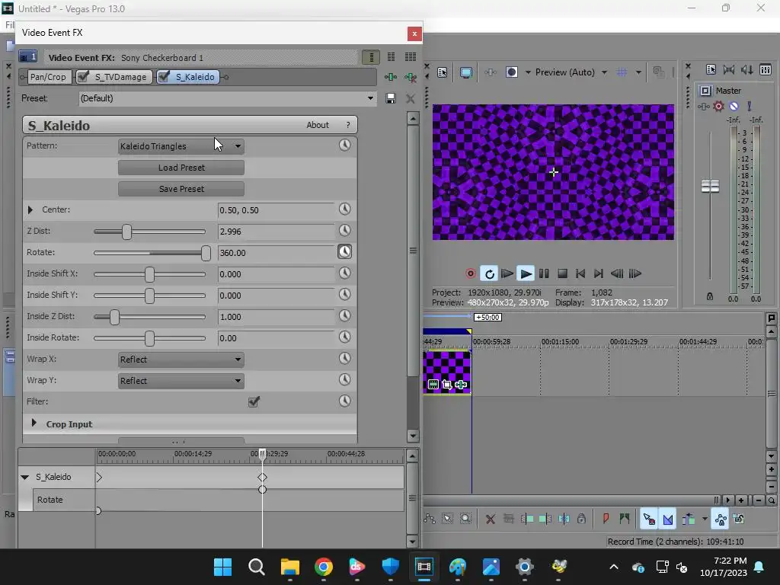
Task: Click the Play button in preview
Action: tap(526, 273)
